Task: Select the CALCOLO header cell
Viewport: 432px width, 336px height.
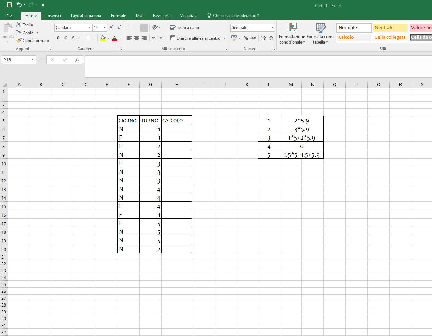Action: coord(177,120)
